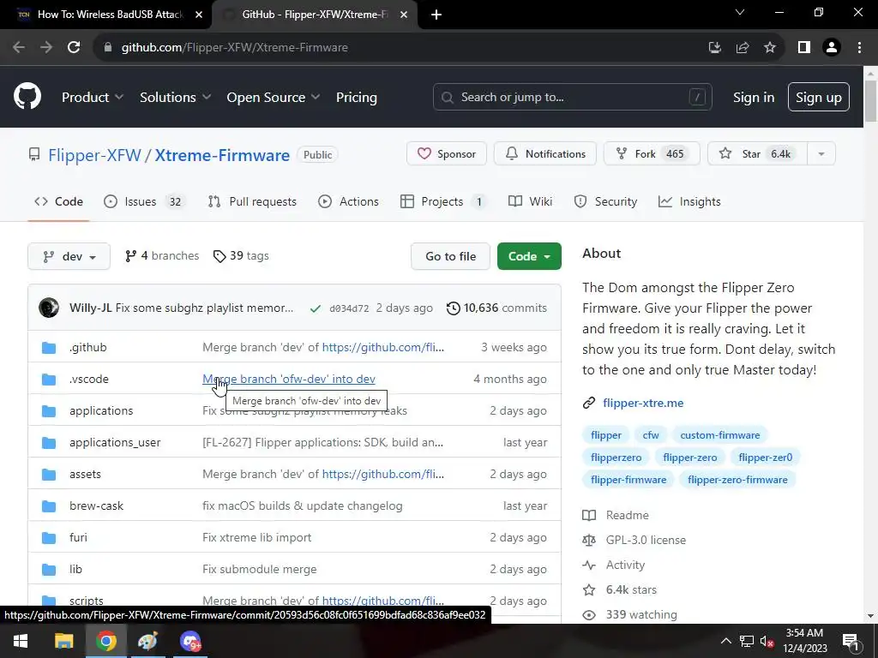This screenshot has height=658, width=878.
Task: Click the Go to file button
Action: pyautogui.click(x=451, y=256)
